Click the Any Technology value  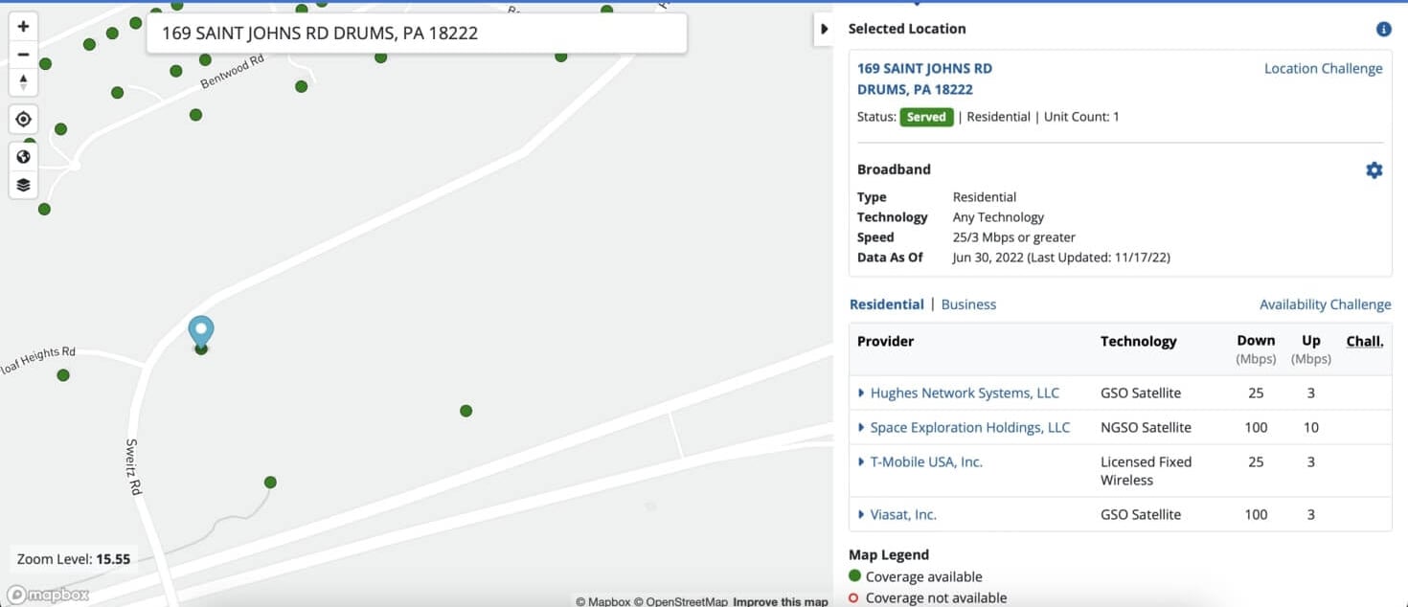point(998,217)
